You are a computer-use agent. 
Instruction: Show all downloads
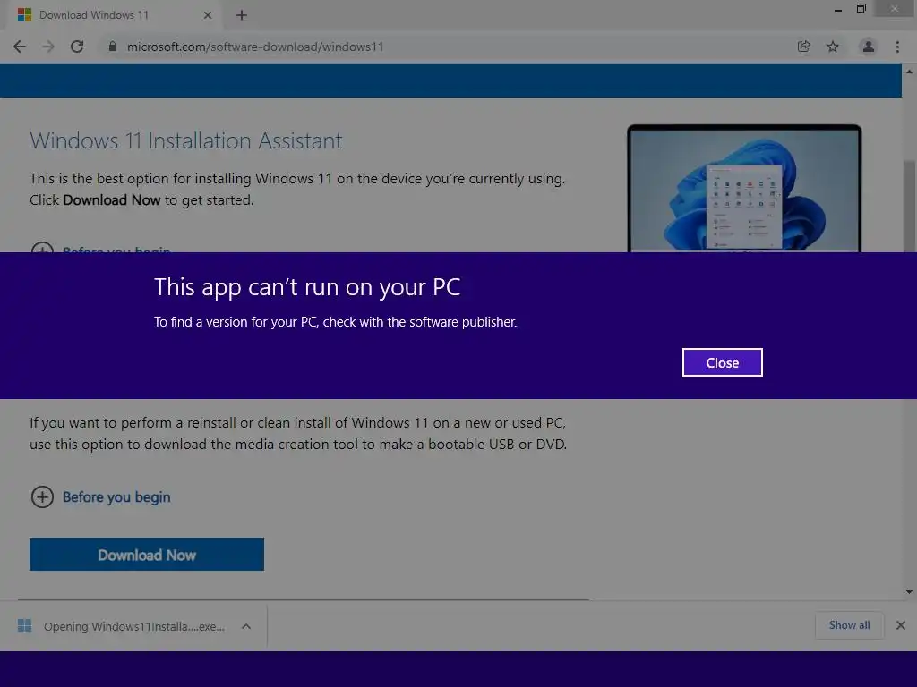(849, 625)
